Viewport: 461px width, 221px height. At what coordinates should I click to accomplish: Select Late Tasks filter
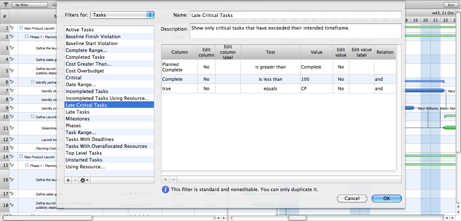109,112
